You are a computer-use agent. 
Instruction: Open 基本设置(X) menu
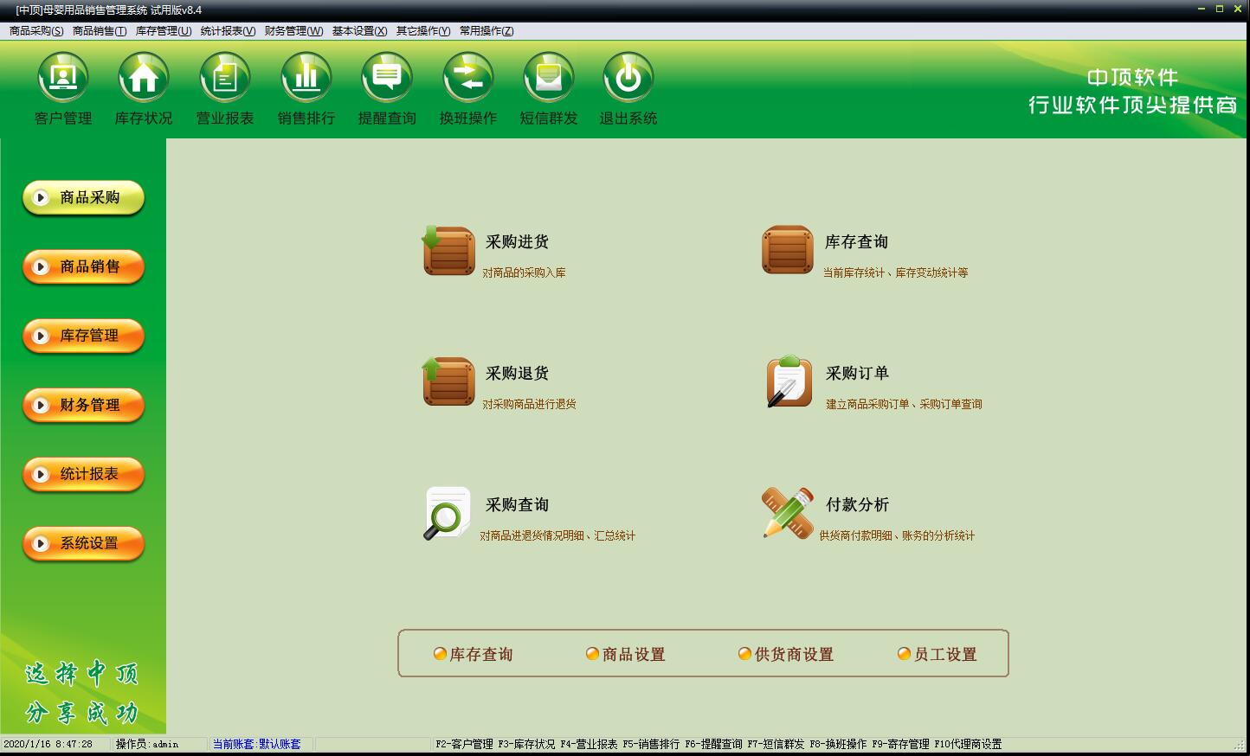pos(359,31)
